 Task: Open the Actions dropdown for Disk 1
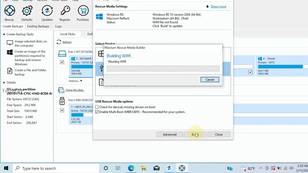[x=76, y=81]
